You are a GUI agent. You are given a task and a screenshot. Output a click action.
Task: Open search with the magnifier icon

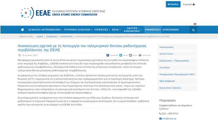click(x=193, y=30)
